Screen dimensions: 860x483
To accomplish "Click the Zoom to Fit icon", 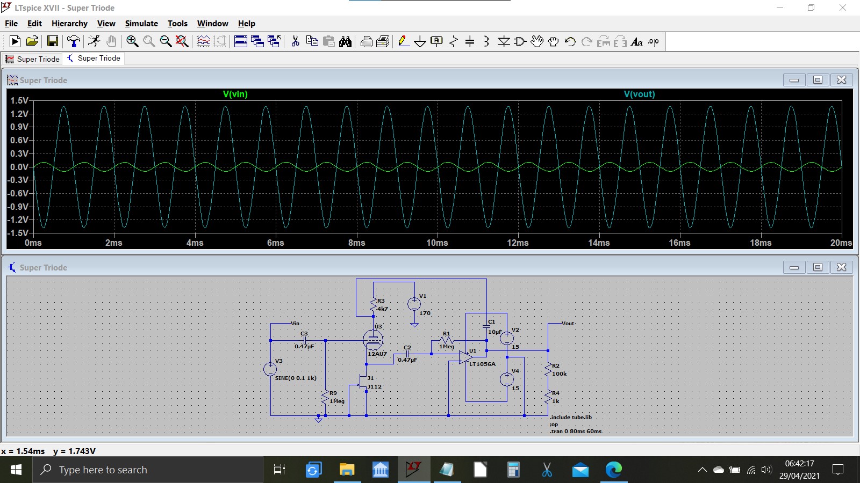I will 182,41.
